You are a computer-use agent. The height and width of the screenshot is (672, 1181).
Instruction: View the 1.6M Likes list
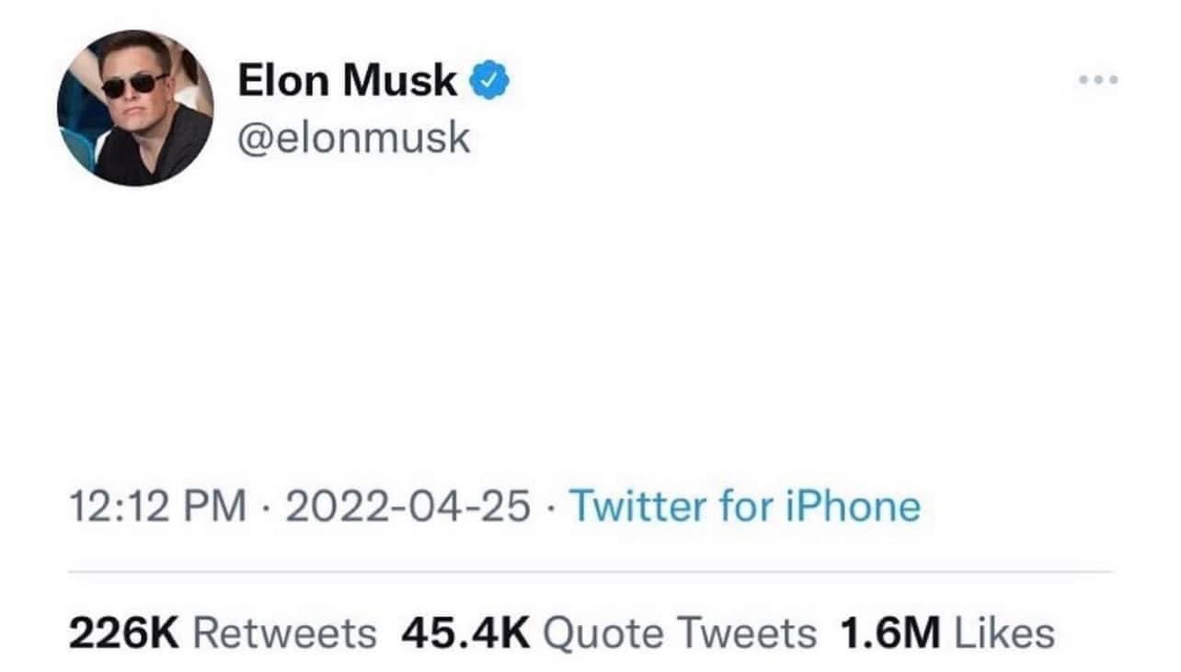[x=947, y=632]
